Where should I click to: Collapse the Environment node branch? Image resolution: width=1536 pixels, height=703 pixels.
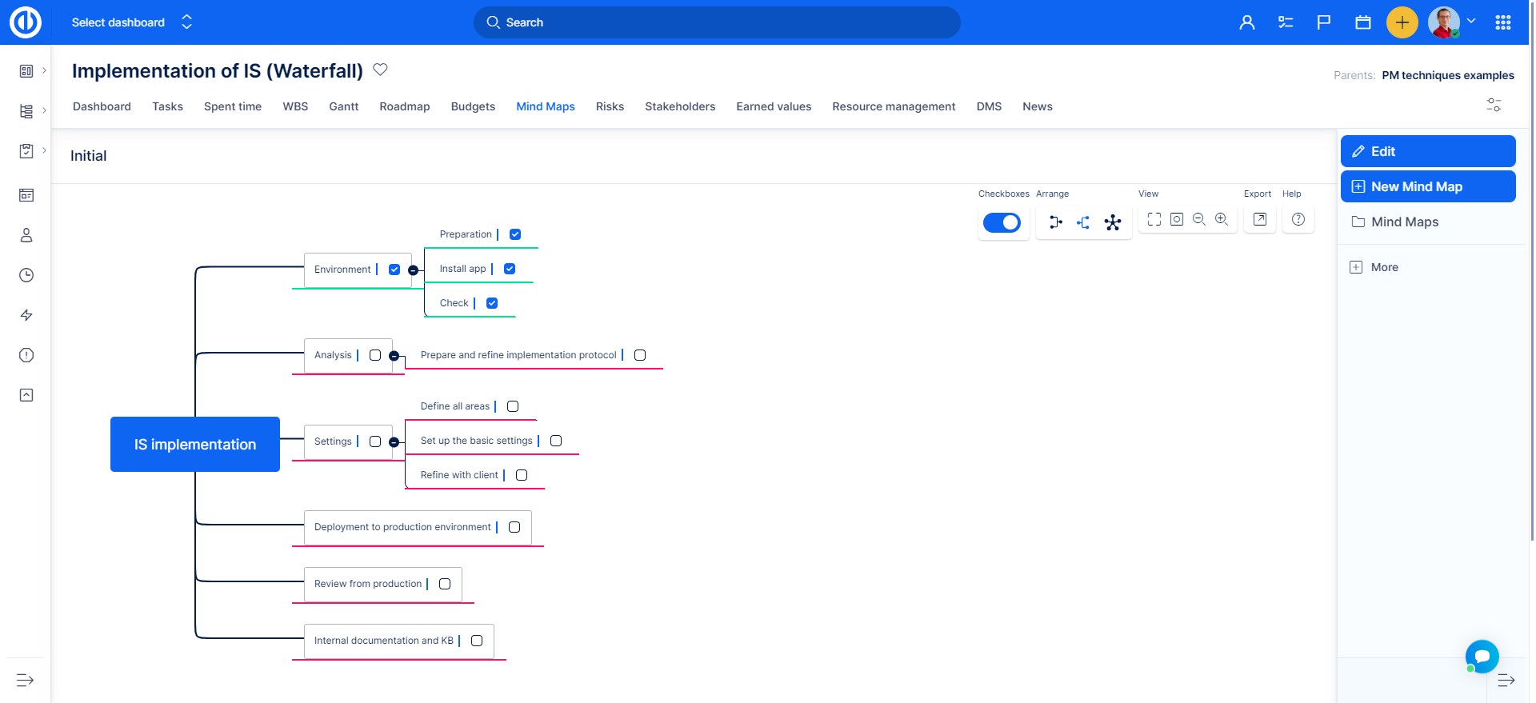413,270
